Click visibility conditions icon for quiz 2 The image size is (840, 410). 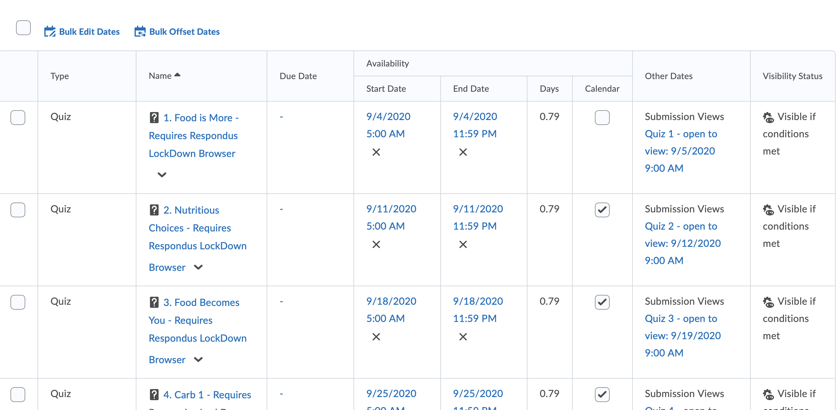(768, 210)
